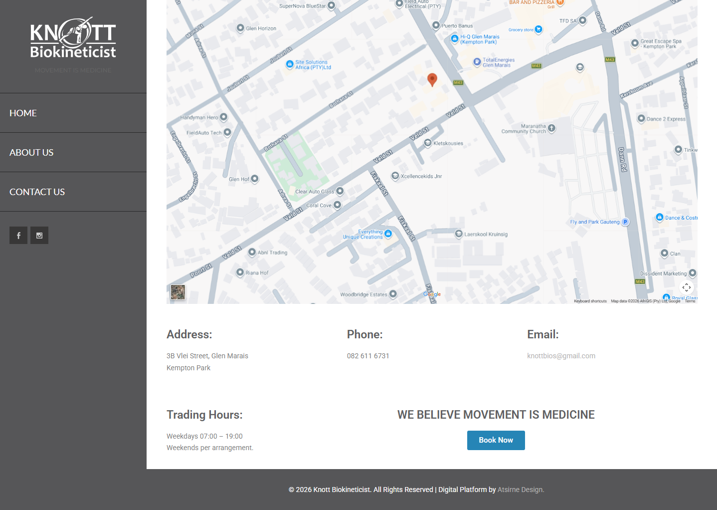Click the red location pin on map
The image size is (717, 510).
[432, 79]
